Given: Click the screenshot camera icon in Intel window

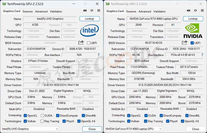Looking at the screenshot, I should [x=85, y=11].
